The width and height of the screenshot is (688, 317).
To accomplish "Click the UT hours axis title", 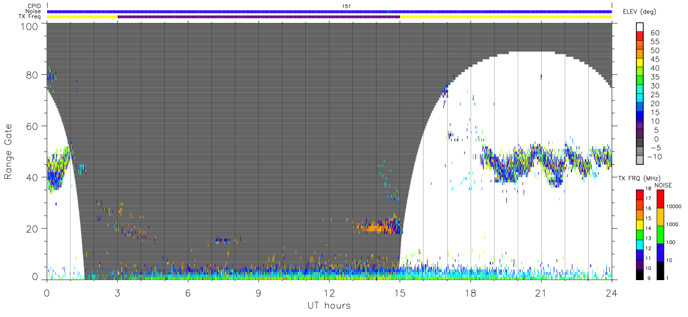I will 329,305.
